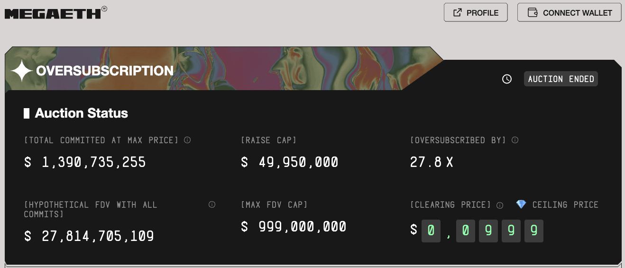Click the CEILING PRICE label
625x268 pixels.
(x=565, y=204)
